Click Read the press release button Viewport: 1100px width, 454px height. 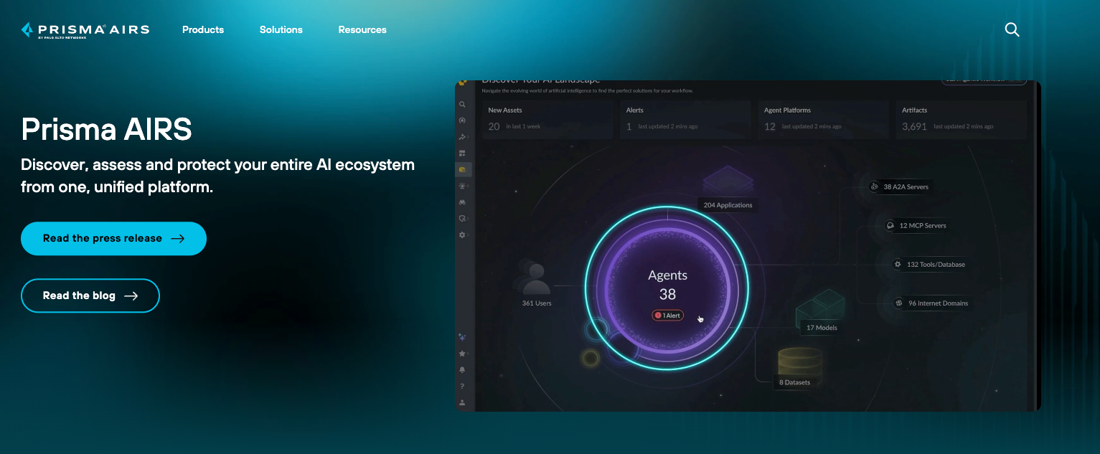pos(113,239)
